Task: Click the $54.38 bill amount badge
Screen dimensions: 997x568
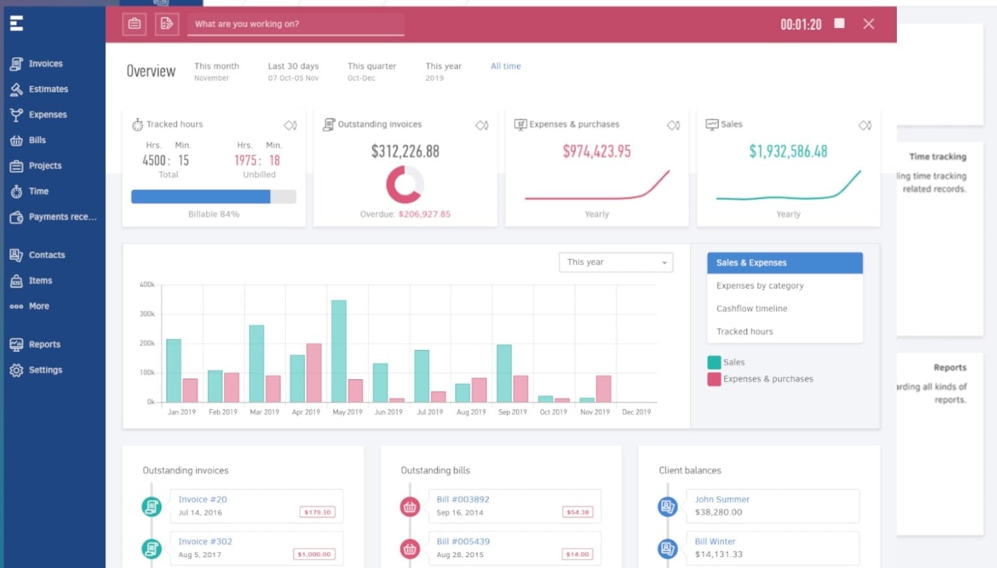Action: click(x=578, y=512)
